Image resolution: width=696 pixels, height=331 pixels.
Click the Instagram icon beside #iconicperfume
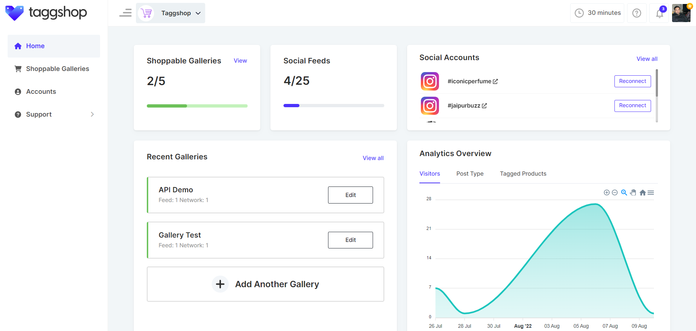[x=430, y=81]
